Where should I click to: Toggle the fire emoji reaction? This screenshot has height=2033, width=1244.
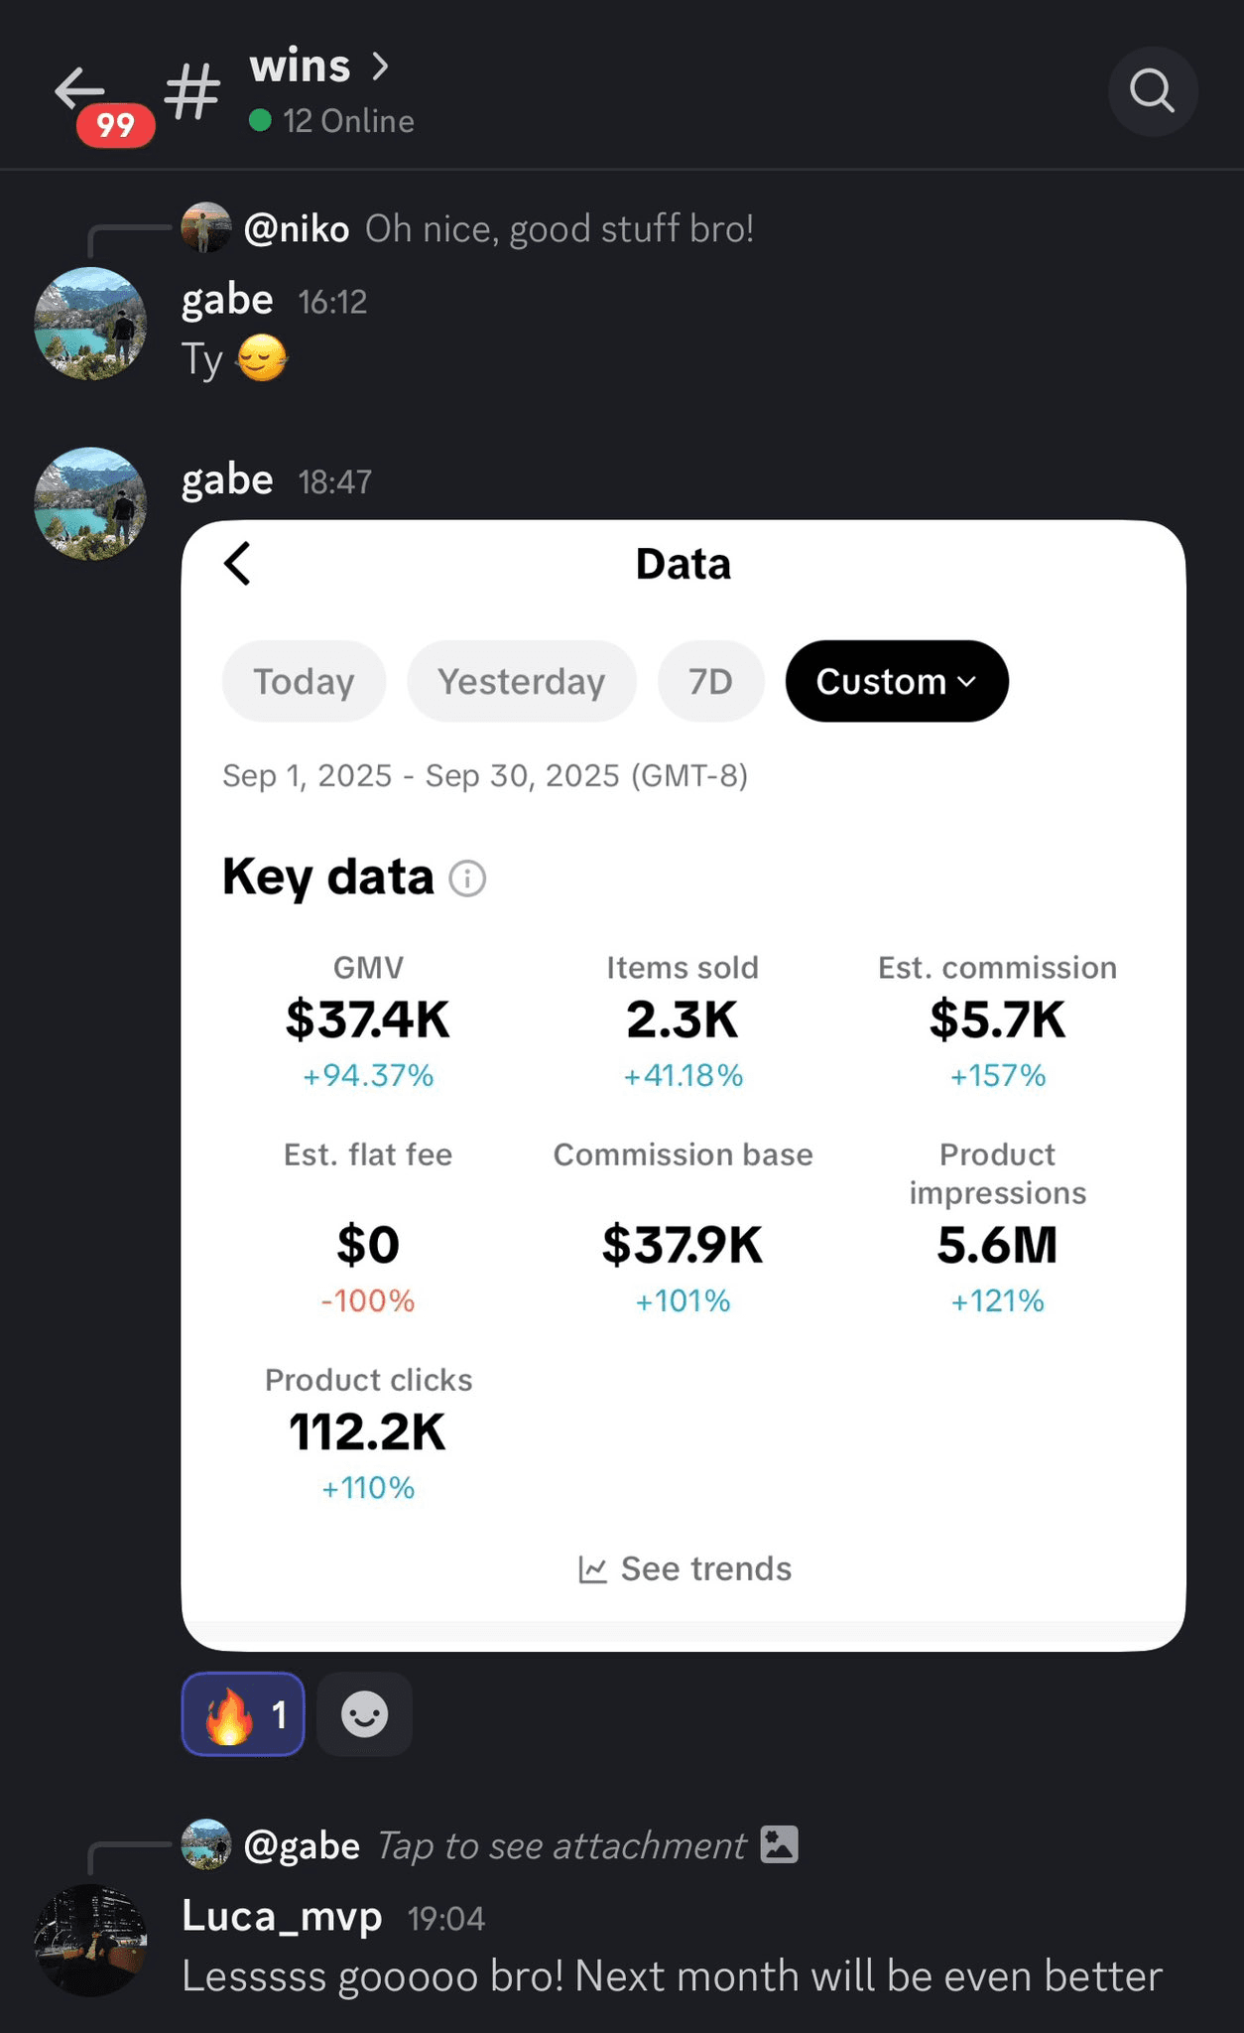point(243,1714)
